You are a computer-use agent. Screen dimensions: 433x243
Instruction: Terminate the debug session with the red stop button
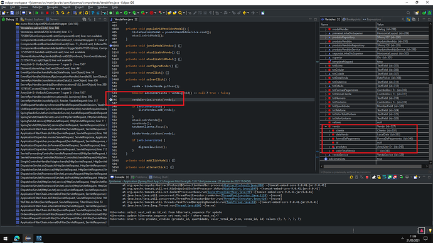tap(47, 13)
